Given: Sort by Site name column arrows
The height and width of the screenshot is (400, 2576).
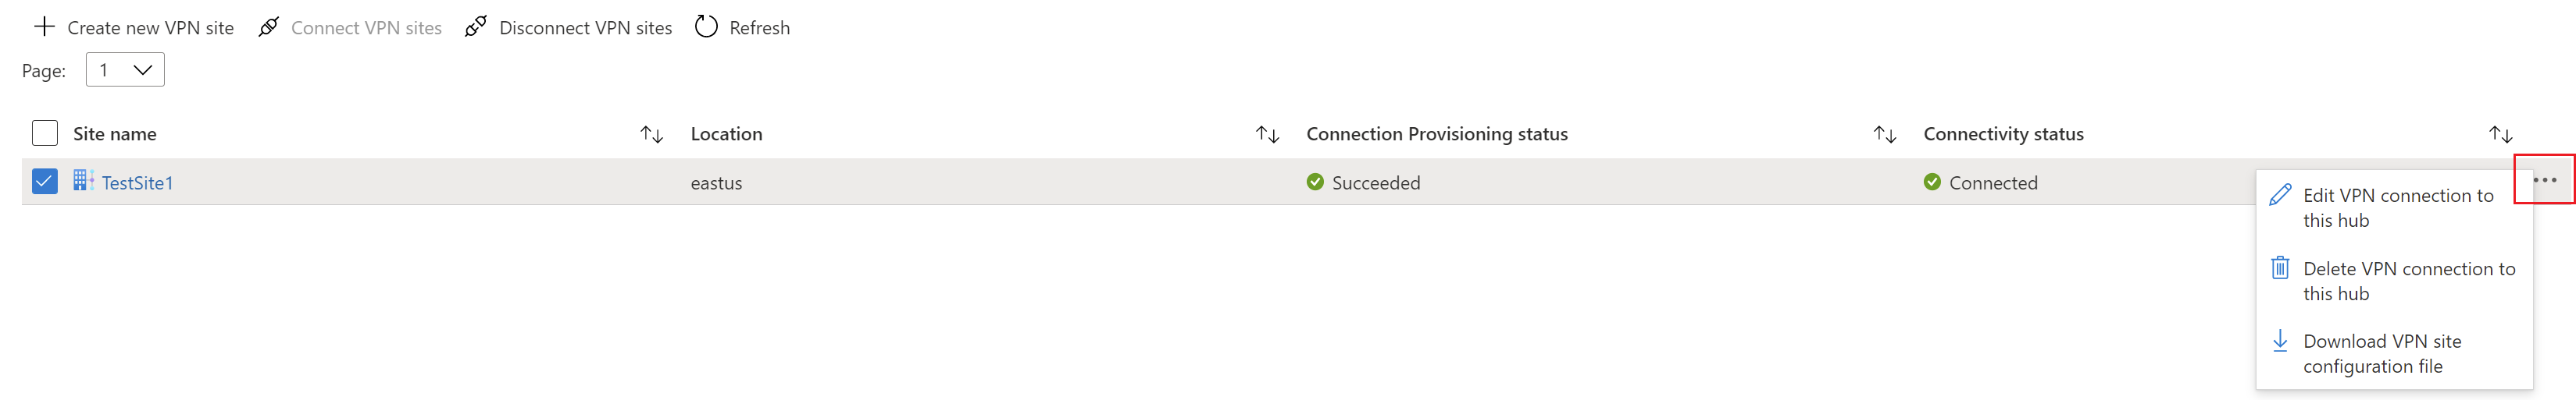Looking at the screenshot, I should [x=652, y=135].
